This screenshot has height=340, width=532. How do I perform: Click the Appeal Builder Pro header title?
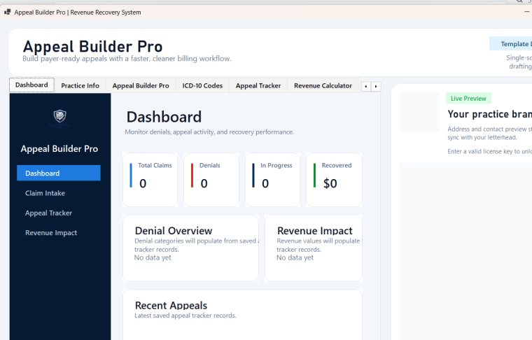[92, 46]
